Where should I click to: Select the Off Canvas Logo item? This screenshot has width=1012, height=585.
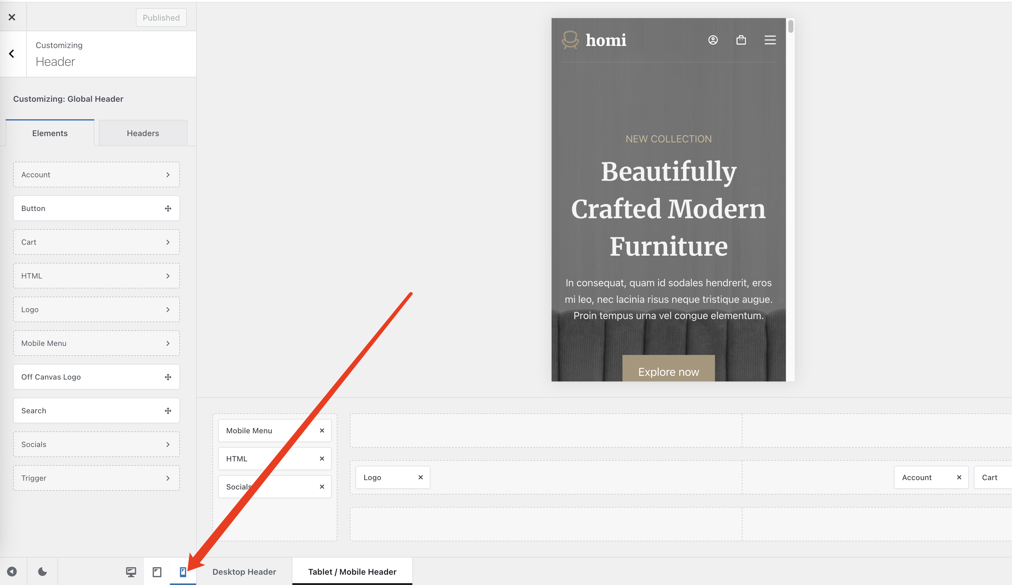pos(97,377)
